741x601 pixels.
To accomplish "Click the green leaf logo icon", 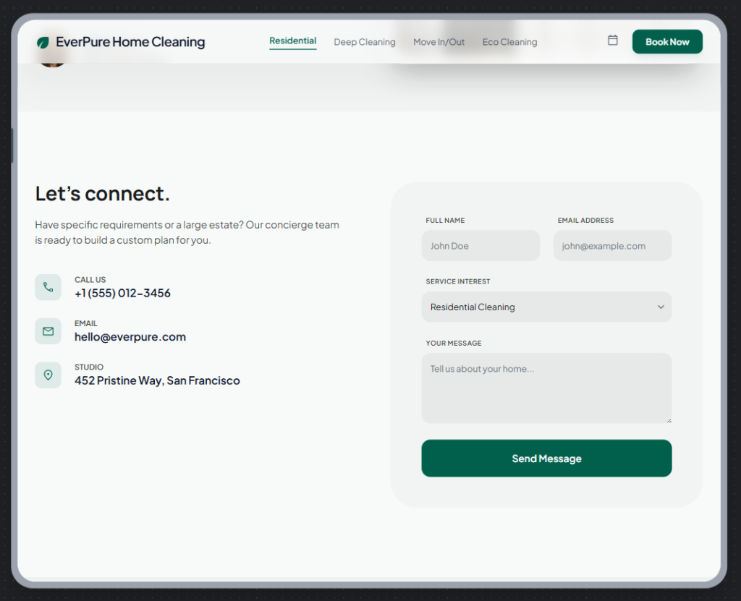I will tap(43, 43).
